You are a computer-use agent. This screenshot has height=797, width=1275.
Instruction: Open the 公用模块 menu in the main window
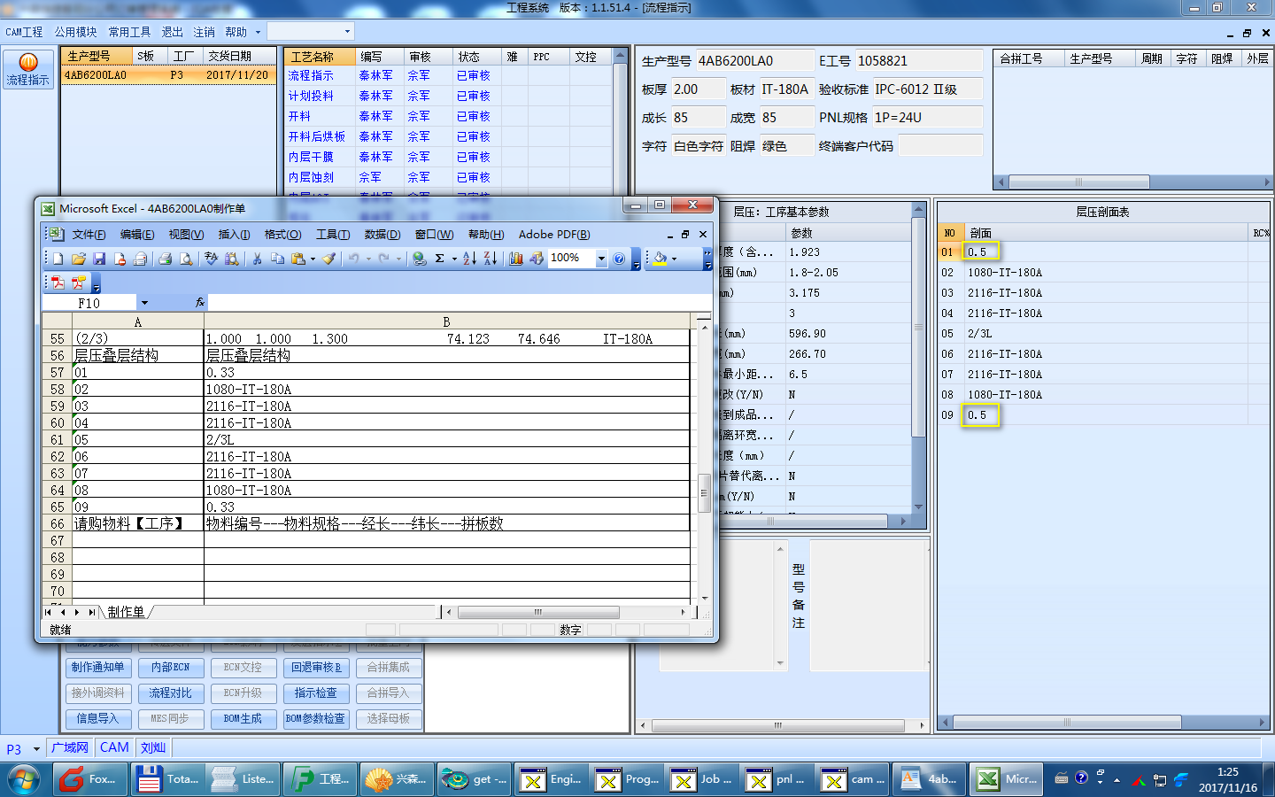pyautogui.click(x=75, y=32)
